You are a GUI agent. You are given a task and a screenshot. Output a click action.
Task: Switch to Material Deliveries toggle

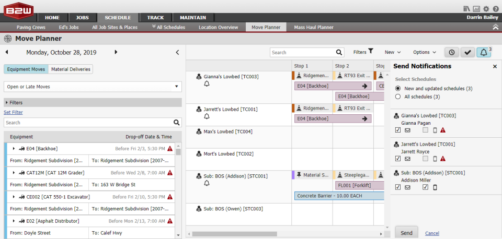click(71, 69)
